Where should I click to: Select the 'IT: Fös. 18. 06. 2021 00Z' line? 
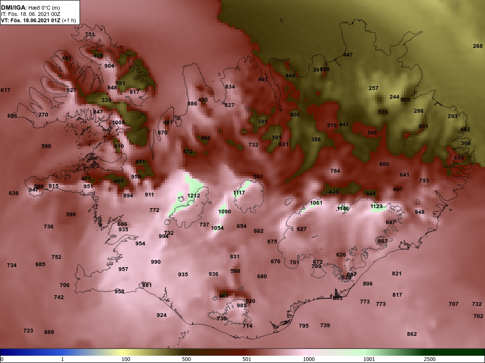coord(30,14)
